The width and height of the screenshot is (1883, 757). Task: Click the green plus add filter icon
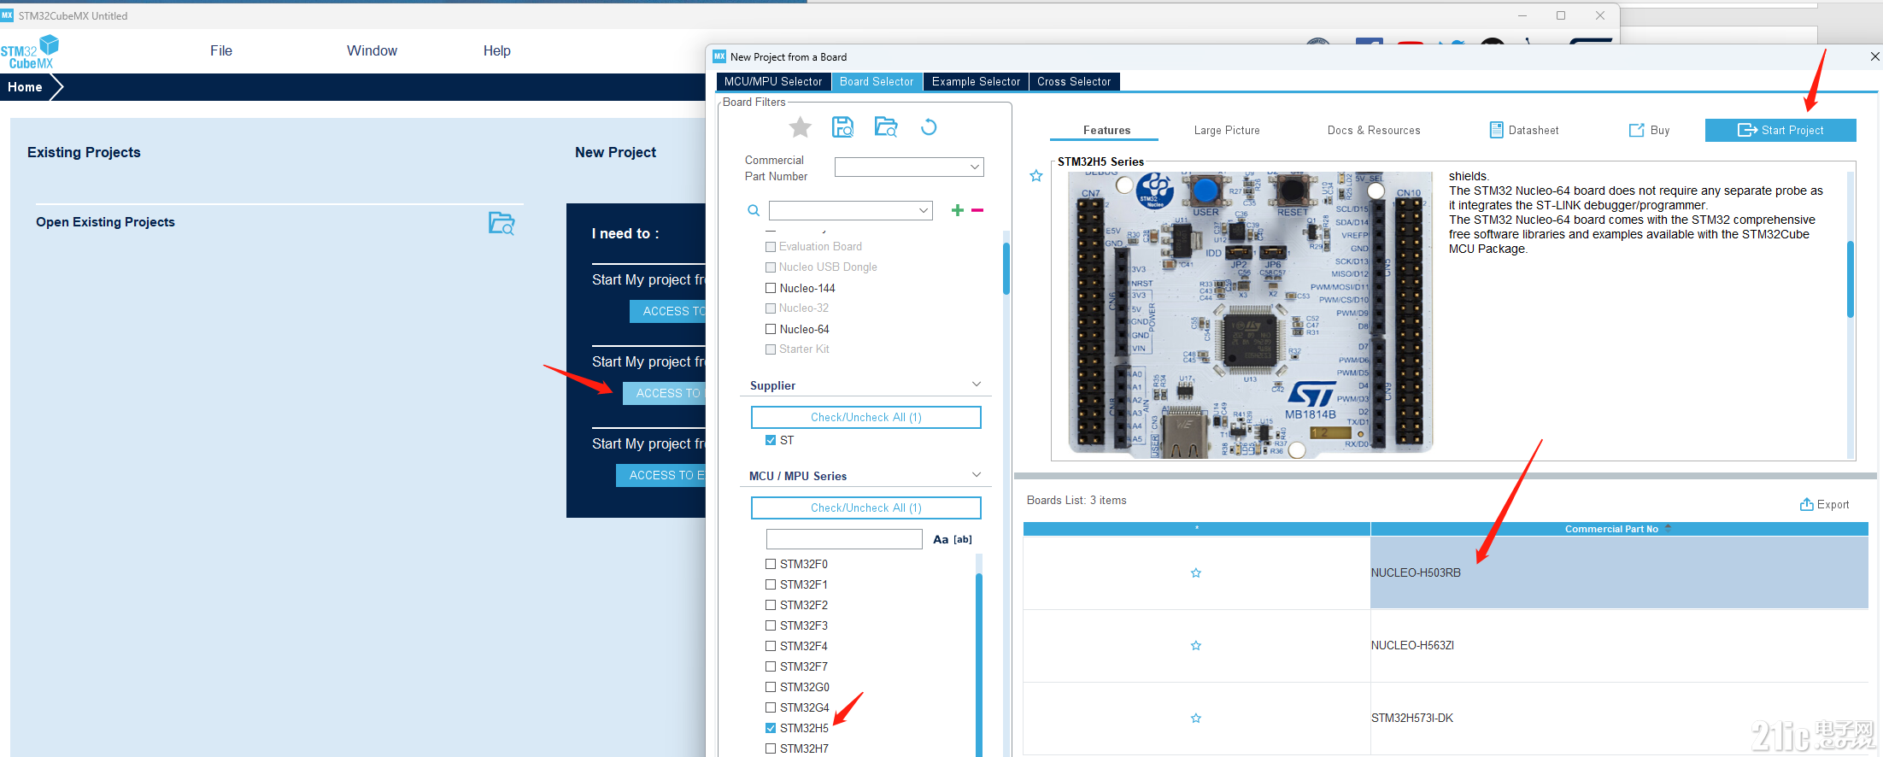point(957,210)
